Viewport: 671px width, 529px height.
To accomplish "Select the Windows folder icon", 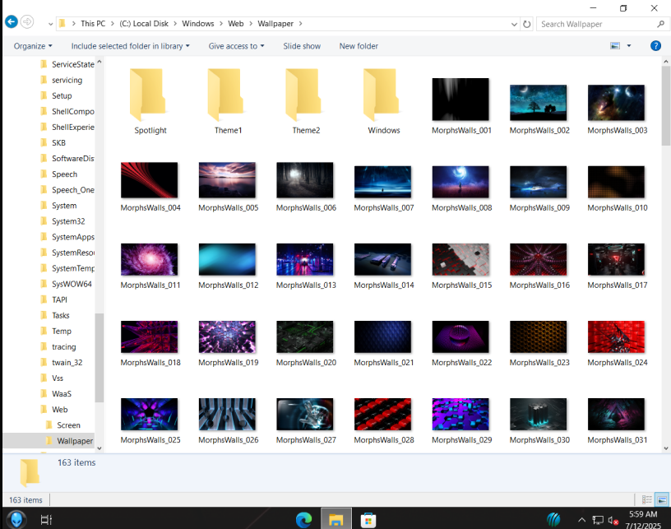I will tap(382, 95).
